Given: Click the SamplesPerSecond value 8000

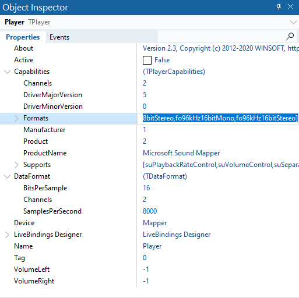Looking at the screenshot, I should [150, 211].
